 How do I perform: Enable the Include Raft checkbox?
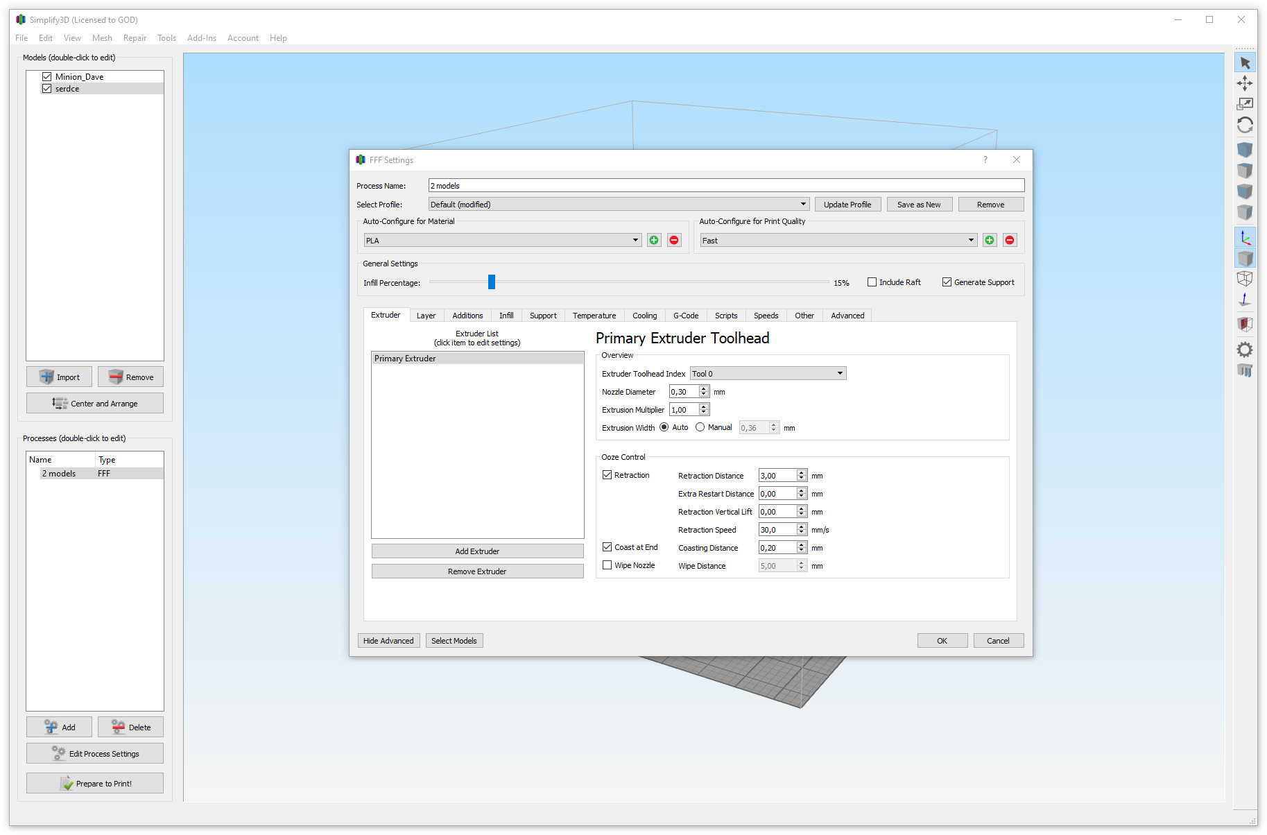[872, 282]
